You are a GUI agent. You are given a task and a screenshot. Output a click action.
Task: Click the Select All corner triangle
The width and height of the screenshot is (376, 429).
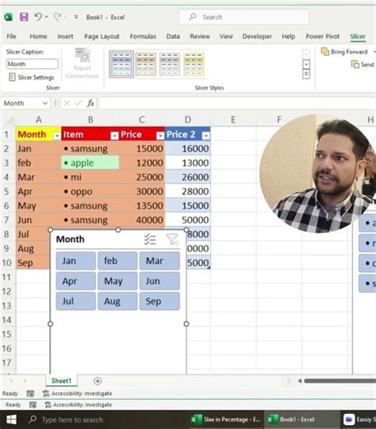[11, 120]
